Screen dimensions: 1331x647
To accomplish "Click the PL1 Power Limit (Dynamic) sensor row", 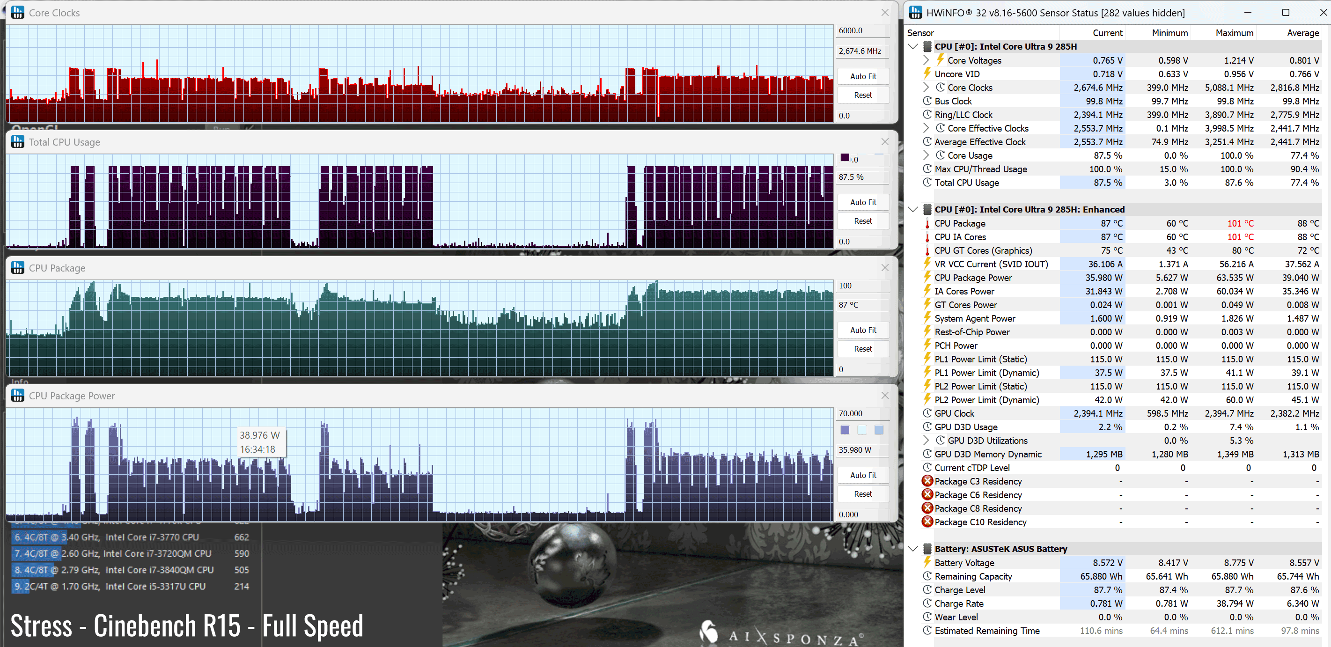I will click(x=1120, y=373).
